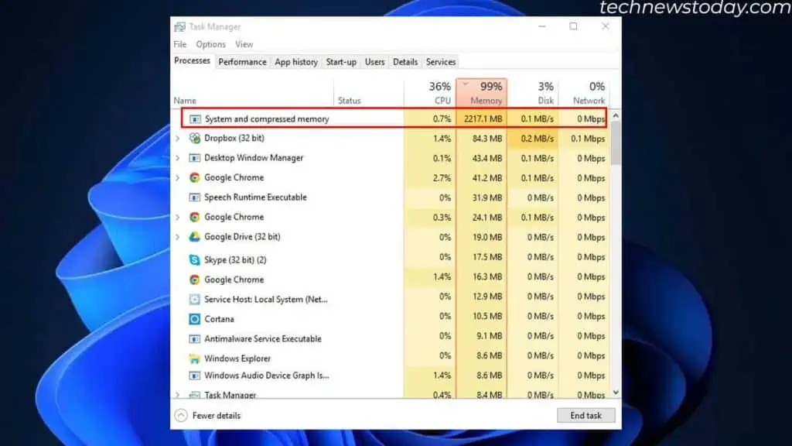Switch to the Users tab
792x446 pixels.
point(374,62)
